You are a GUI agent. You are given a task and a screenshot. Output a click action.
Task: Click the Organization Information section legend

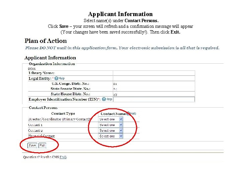point(52,64)
